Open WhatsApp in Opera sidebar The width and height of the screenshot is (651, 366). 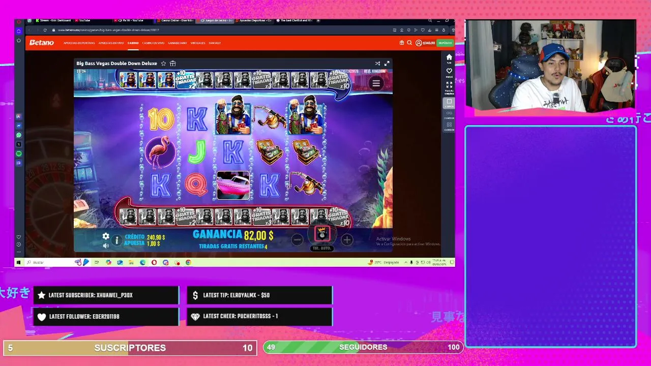(x=19, y=135)
